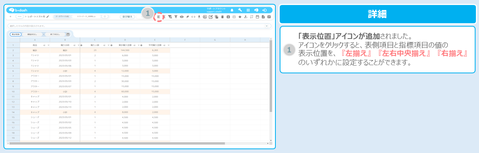This screenshot has width=479, height=153.
Task: Toggle the eye visibility icon in toolbar
Action: coord(182,17)
